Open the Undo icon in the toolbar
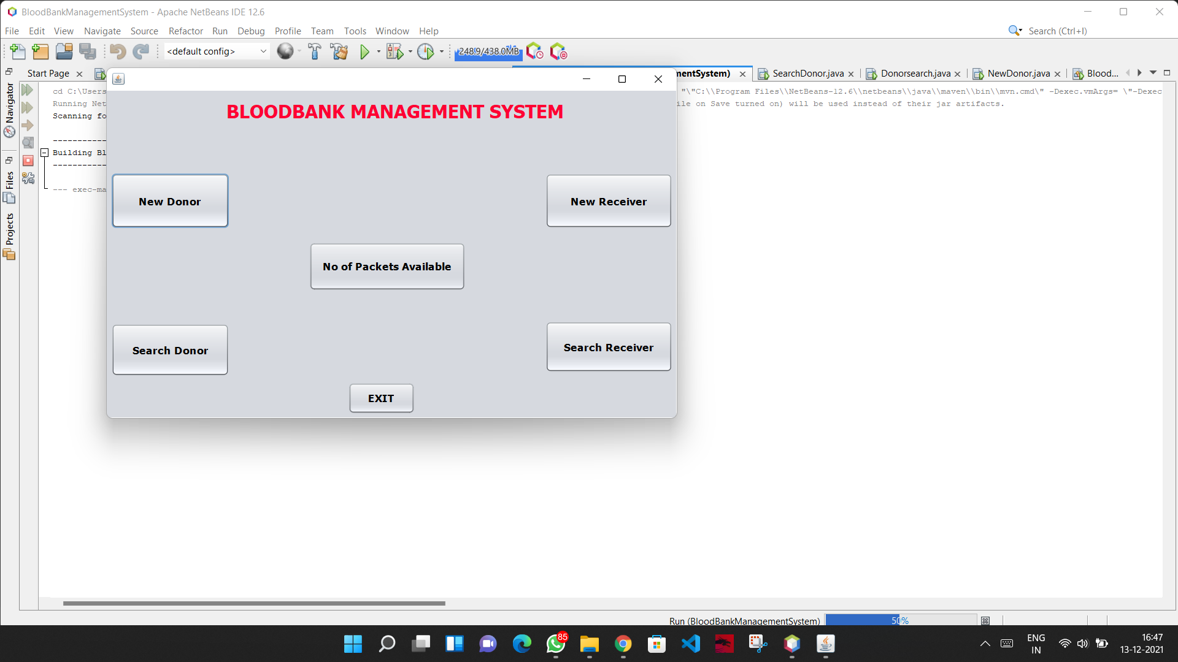Image resolution: width=1178 pixels, height=662 pixels. tap(118, 51)
